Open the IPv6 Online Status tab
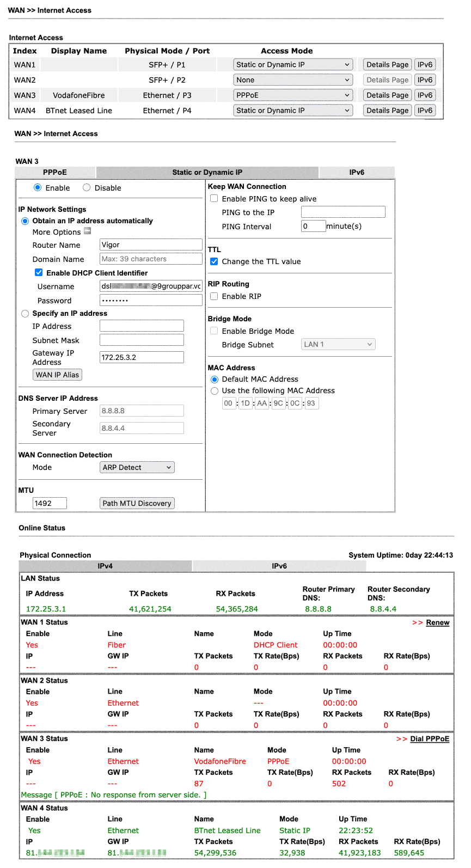This screenshot has width=471, height=868. click(x=279, y=566)
